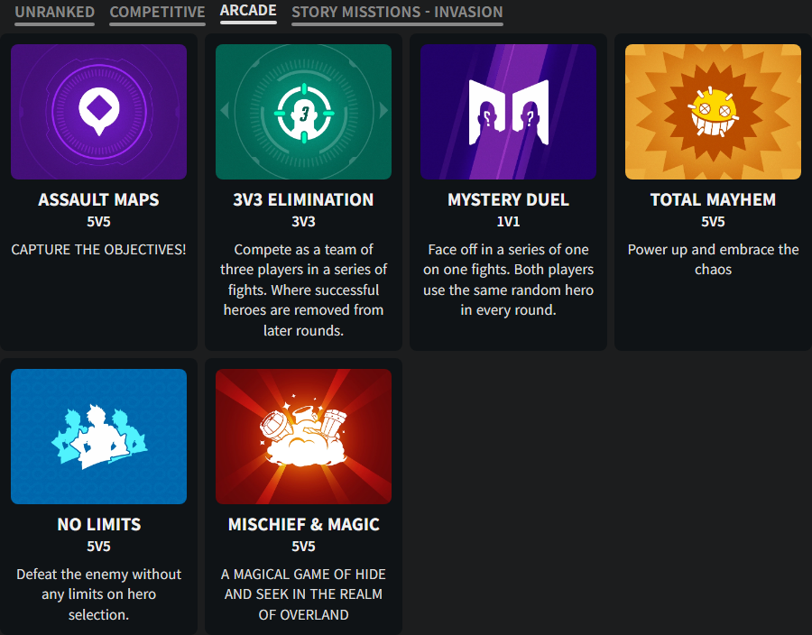Screen dimensions: 812x635
Task: Click the 5V5 label under Assault Maps
Action: (x=99, y=222)
